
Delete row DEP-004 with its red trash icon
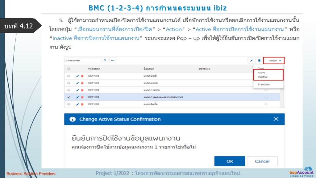pyautogui.click(x=82, y=97)
